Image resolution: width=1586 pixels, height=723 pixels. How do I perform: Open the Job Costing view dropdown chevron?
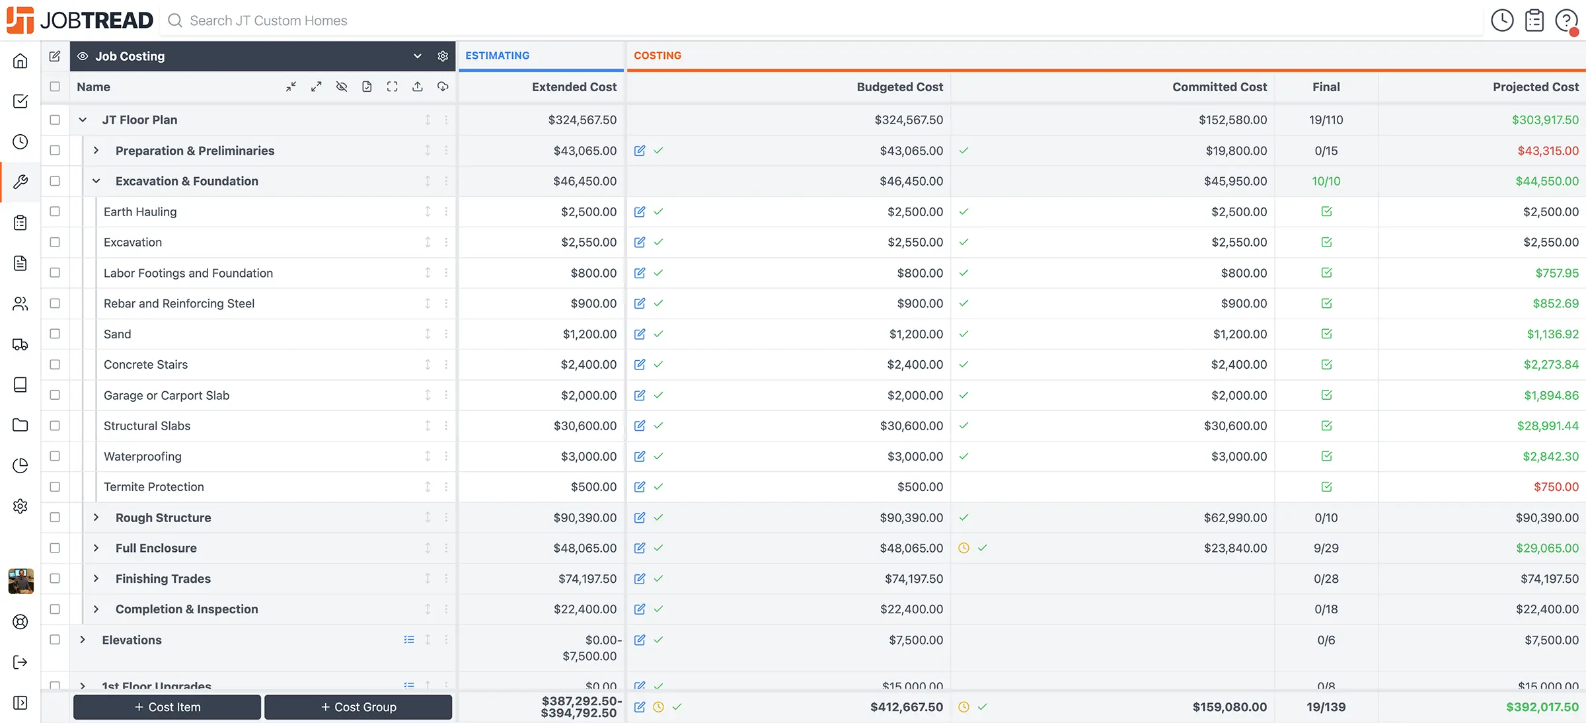pyautogui.click(x=418, y=56)
